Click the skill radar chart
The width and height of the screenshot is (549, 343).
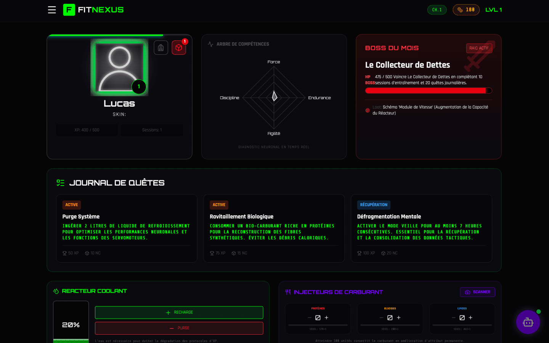(x=274, y=98)
